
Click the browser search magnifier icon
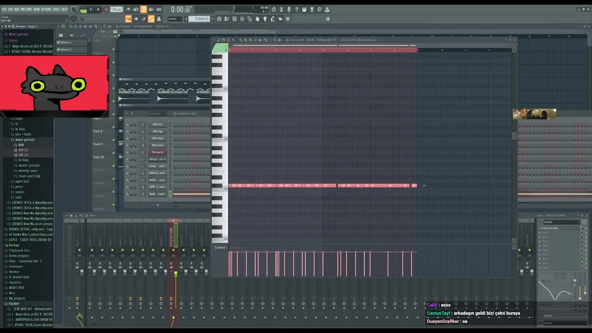[x=13, y=26]
